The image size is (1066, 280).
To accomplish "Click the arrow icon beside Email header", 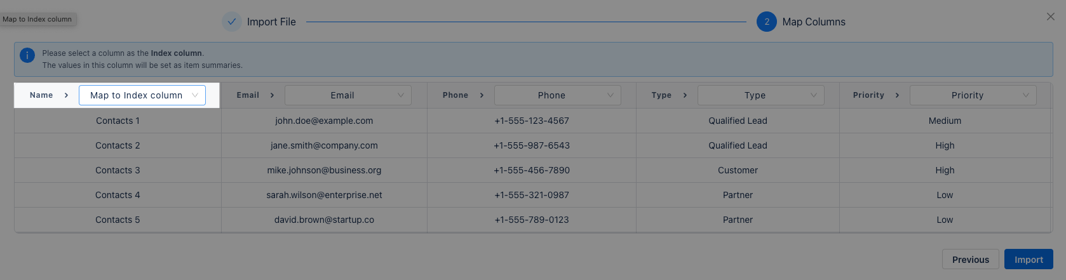I will (272, 95).
